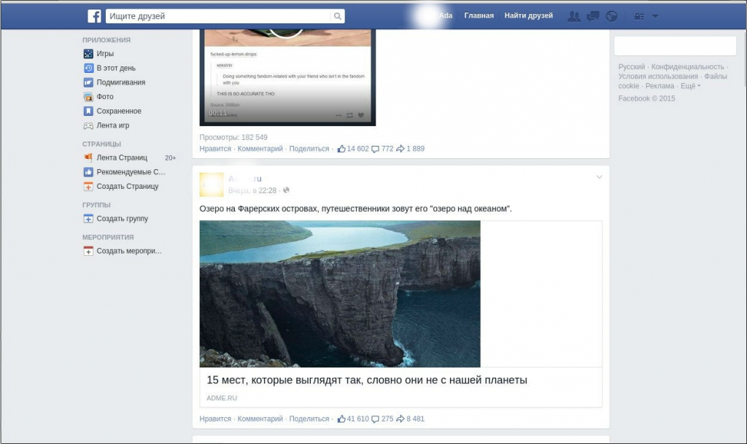Image resolution: width=747 pixels, height=444 pixels.
Task: Expand the ADME post options chevron
Action: pos(600,177)
